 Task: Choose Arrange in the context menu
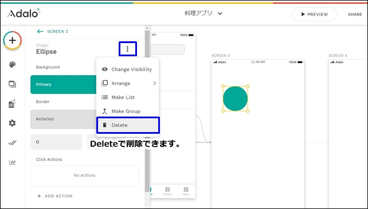[128, 83]
